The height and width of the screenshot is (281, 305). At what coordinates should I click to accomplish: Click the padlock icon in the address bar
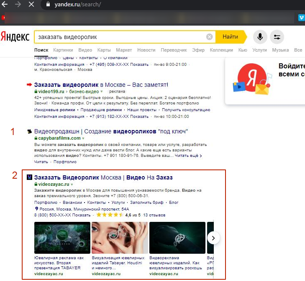coord(48,4)
